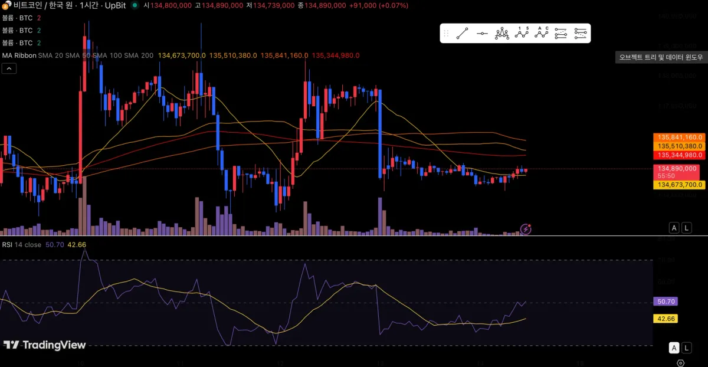Viewport: 708px width, 367px height.
Task: Select the 볼륨 · BTC legend with red 2
Action: (21, 18)
